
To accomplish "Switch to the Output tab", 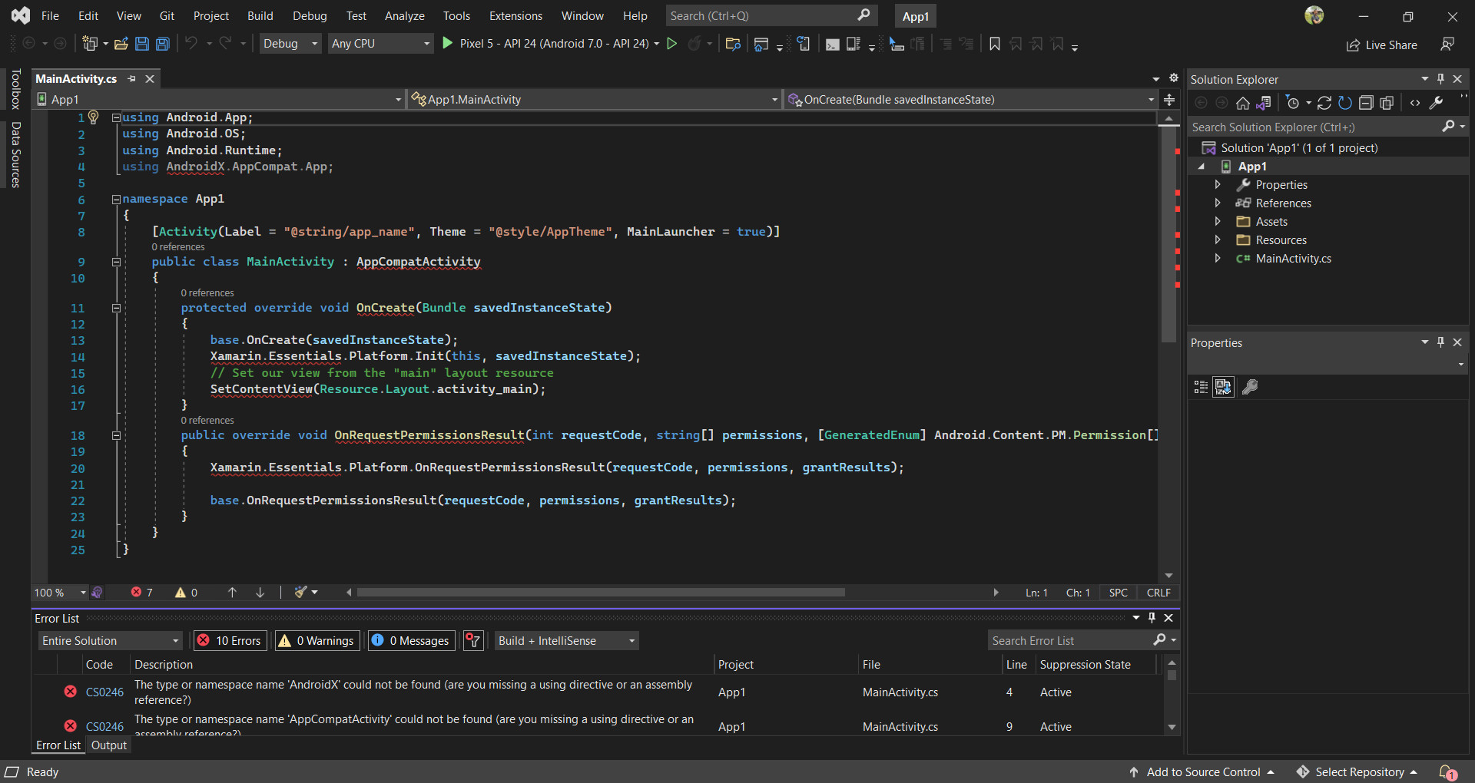I will click(108, 745).
